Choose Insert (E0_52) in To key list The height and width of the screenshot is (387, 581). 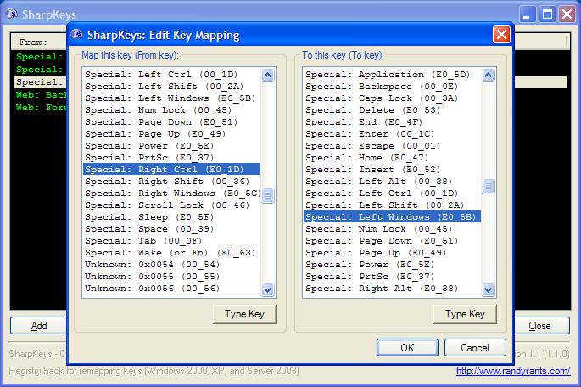[x=393, y=170]
